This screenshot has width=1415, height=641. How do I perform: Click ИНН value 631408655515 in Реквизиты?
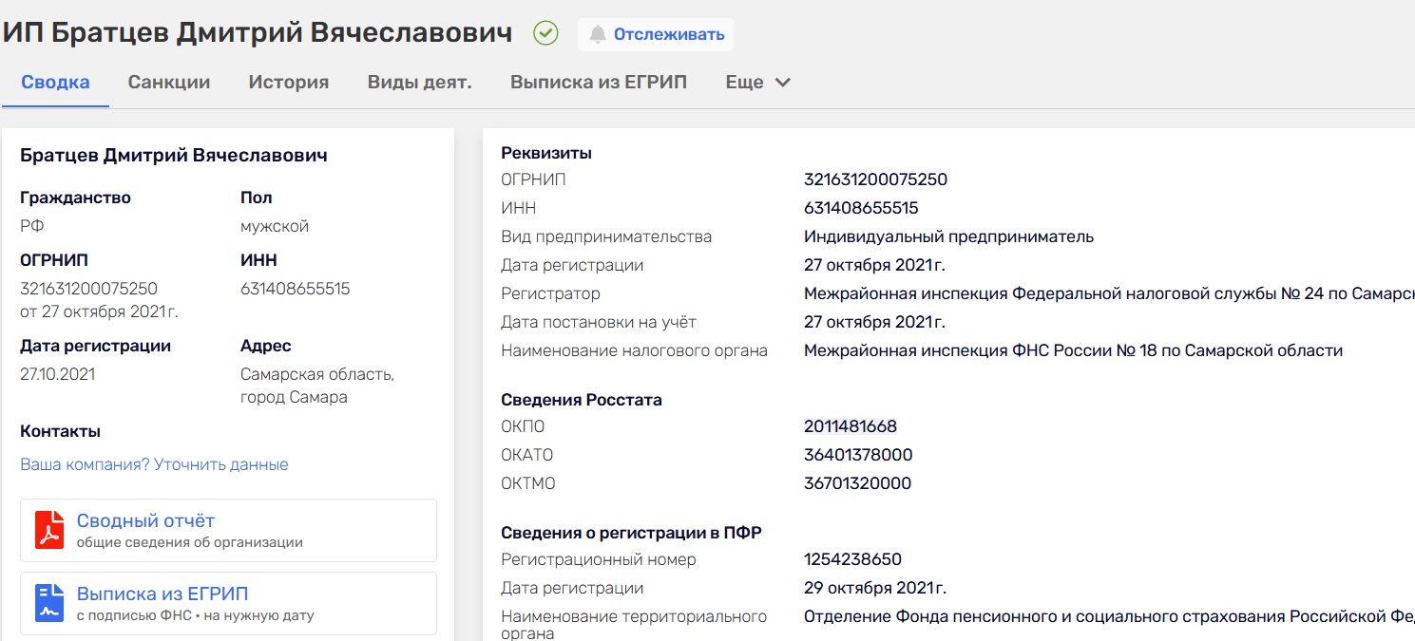coord(861,208)
